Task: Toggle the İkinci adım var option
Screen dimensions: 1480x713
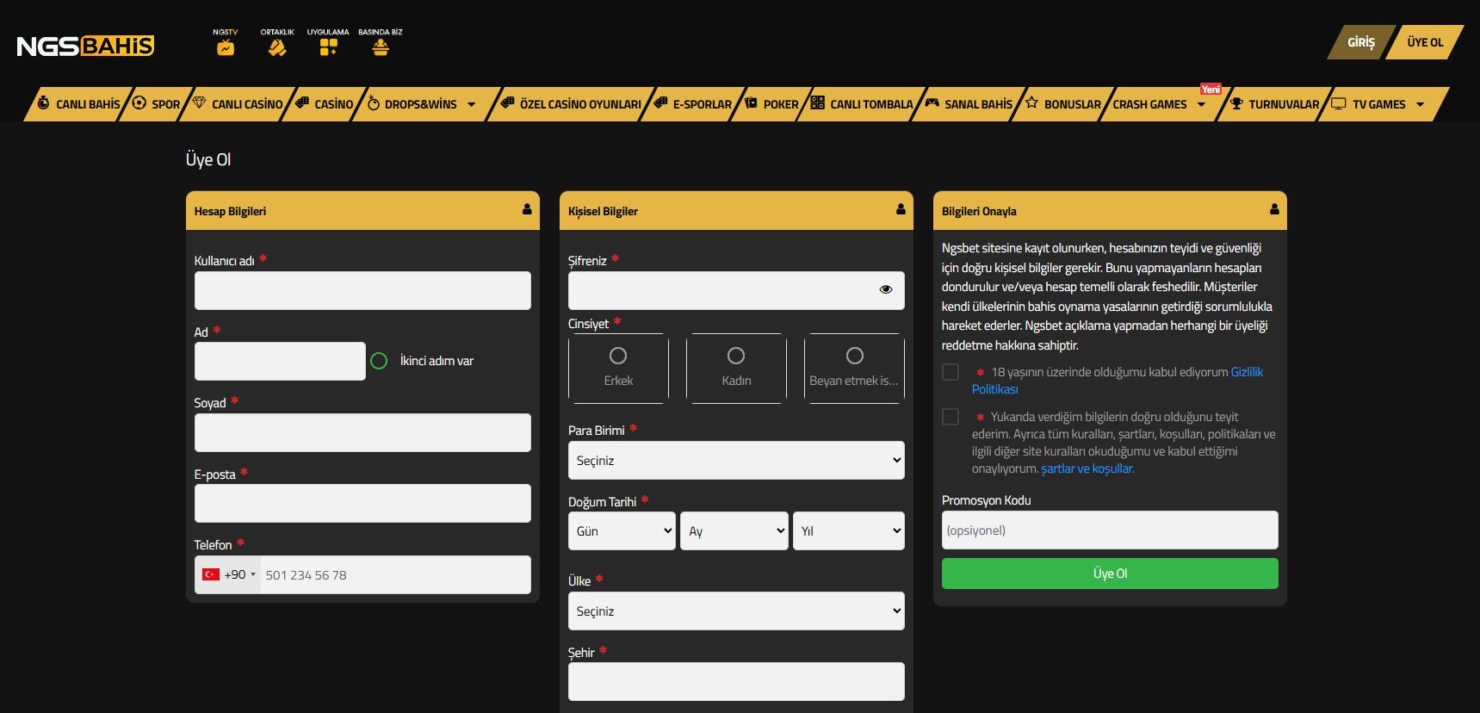Action: coord(379,361)
